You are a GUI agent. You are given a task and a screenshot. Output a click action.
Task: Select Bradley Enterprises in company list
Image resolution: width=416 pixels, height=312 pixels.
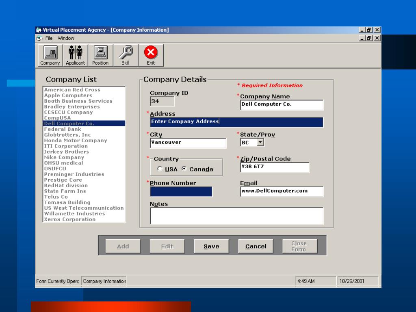[x=84, y=106]
